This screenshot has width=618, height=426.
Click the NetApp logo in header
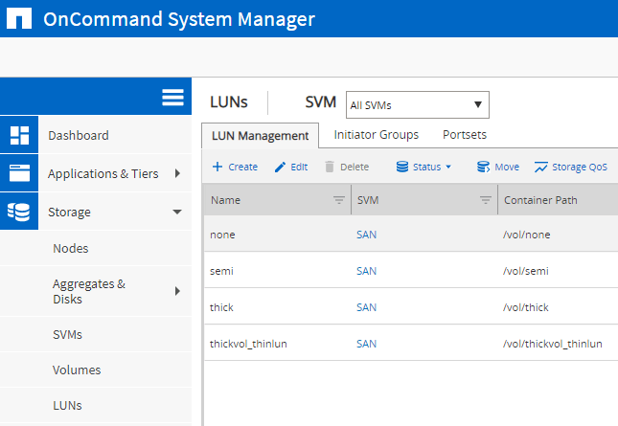coord(20,19)
